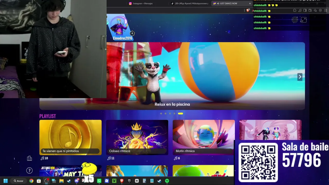Open the palm trees playlist thumbnail
The image size is (329, 185).
click(x=137, y=171)
